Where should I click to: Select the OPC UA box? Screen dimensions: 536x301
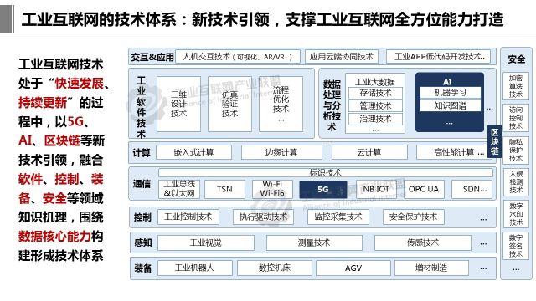(x=424, y=190)
